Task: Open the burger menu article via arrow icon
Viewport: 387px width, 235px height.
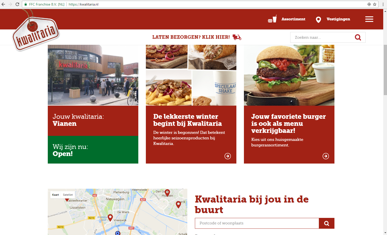Action: click(x=326, y=156)
